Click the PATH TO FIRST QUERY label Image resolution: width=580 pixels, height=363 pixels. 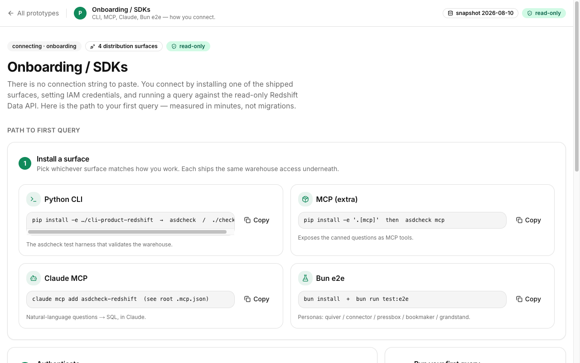click(43, 130)
